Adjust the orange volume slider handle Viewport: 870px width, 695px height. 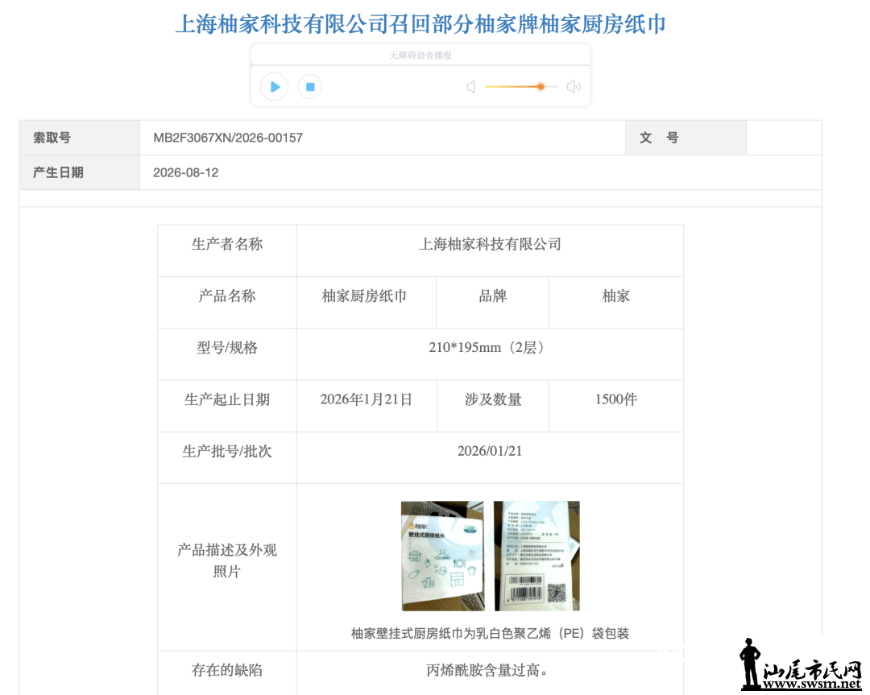click(x=541, y=86)
